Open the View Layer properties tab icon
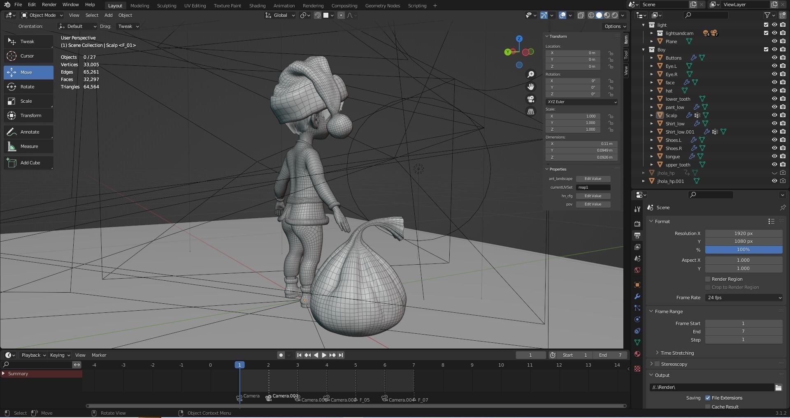The height and width of the screenshot is (418, 790). 637,247
